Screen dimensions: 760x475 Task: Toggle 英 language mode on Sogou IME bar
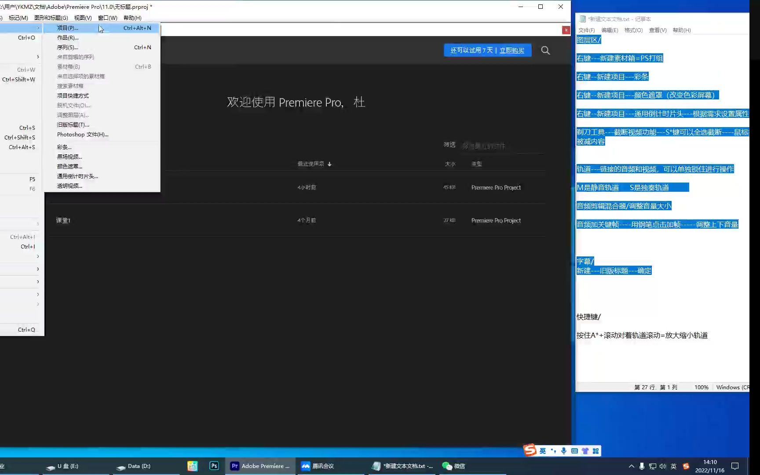point(543,451)
